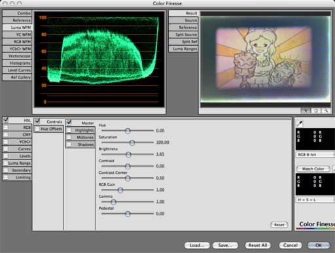335x253 pixels.
Task: Switch to the Combo scope tab
Action: pos(17,13)
